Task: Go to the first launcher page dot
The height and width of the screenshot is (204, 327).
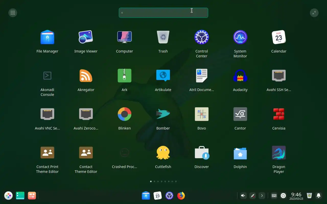Action: coord(151,182)
